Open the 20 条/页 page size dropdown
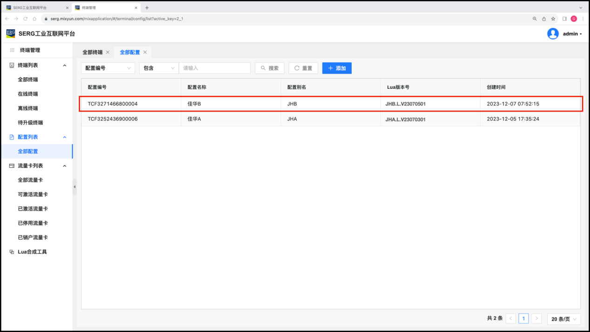This screenshot has height=332, width=590. 564,319
